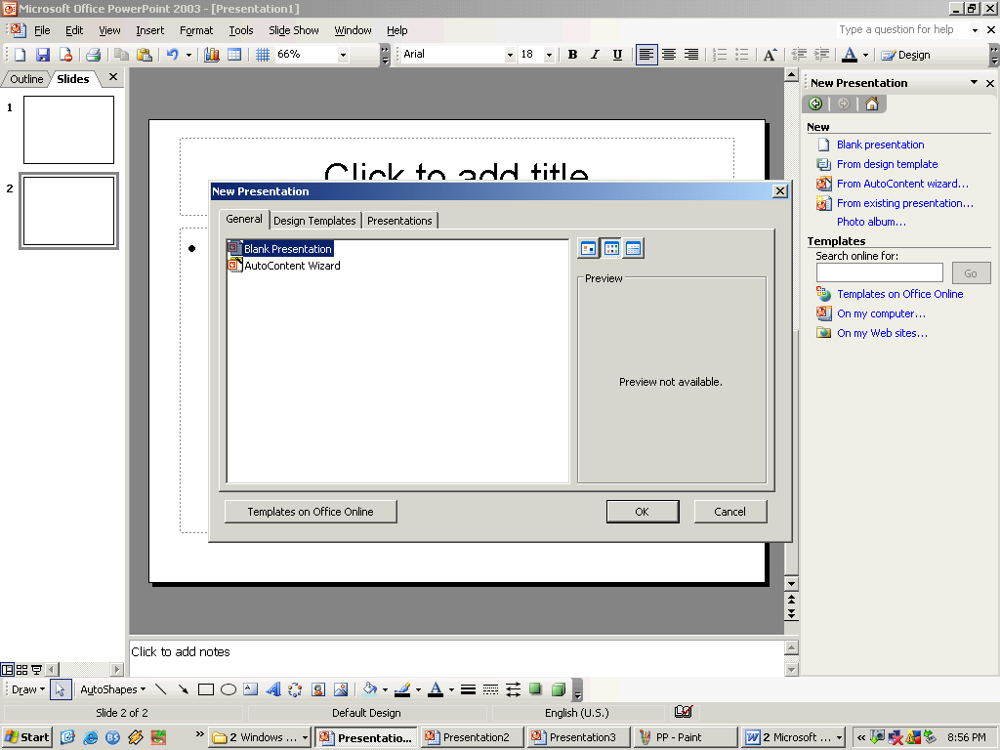Insert a chart using toolbar icon
The width and height of the screenshot is (1000, 750).
pos(212,55)
